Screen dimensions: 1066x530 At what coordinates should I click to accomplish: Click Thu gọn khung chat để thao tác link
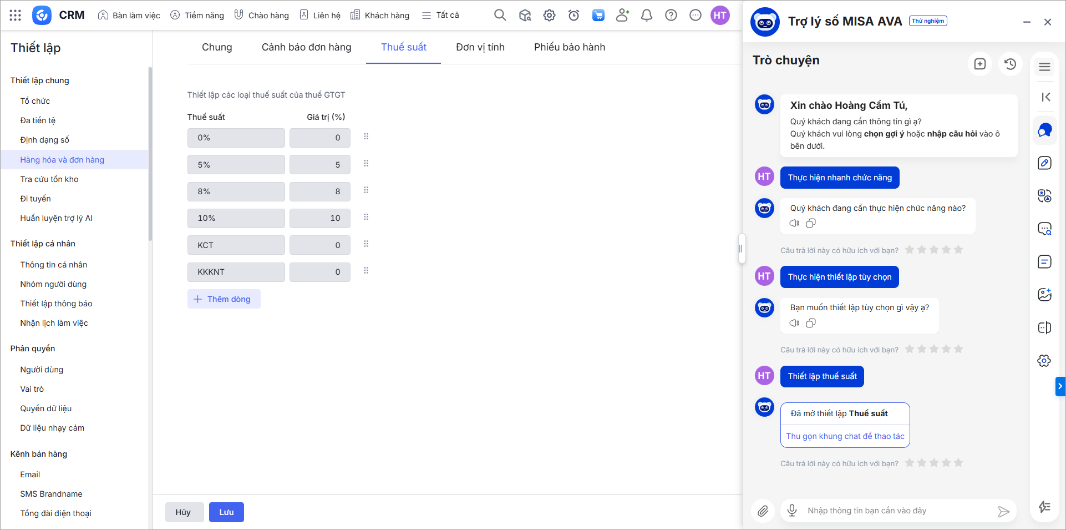845,436
